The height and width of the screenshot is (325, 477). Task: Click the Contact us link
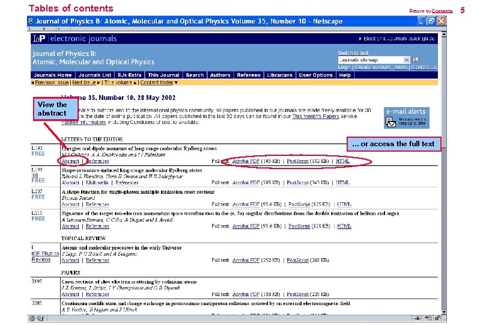pos(424,67)
